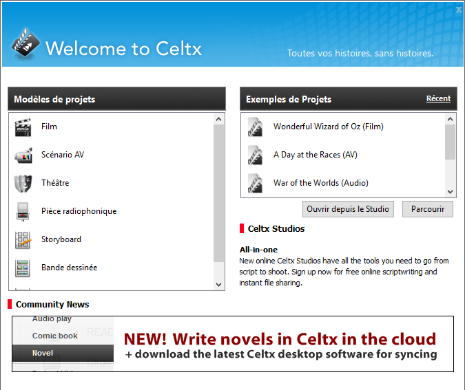The image size is (465, 390).
Task: Click templates list scroll down arrow
Action: 219,285
